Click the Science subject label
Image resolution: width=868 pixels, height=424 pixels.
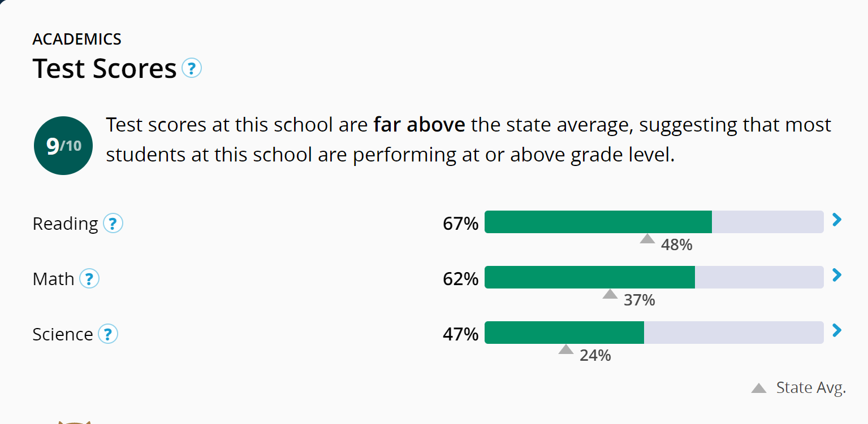[x=62, y=334]
